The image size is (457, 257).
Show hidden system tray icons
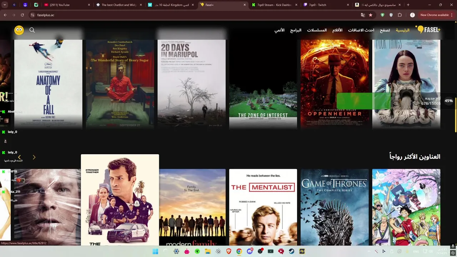point(369,251)
